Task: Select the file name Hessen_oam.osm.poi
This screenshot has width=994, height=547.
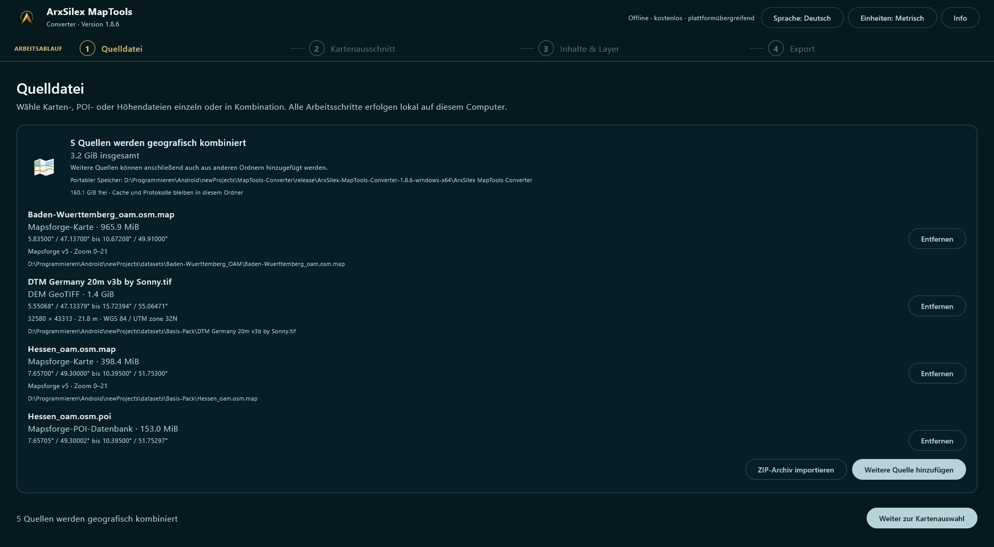Action: coord(69,417)
